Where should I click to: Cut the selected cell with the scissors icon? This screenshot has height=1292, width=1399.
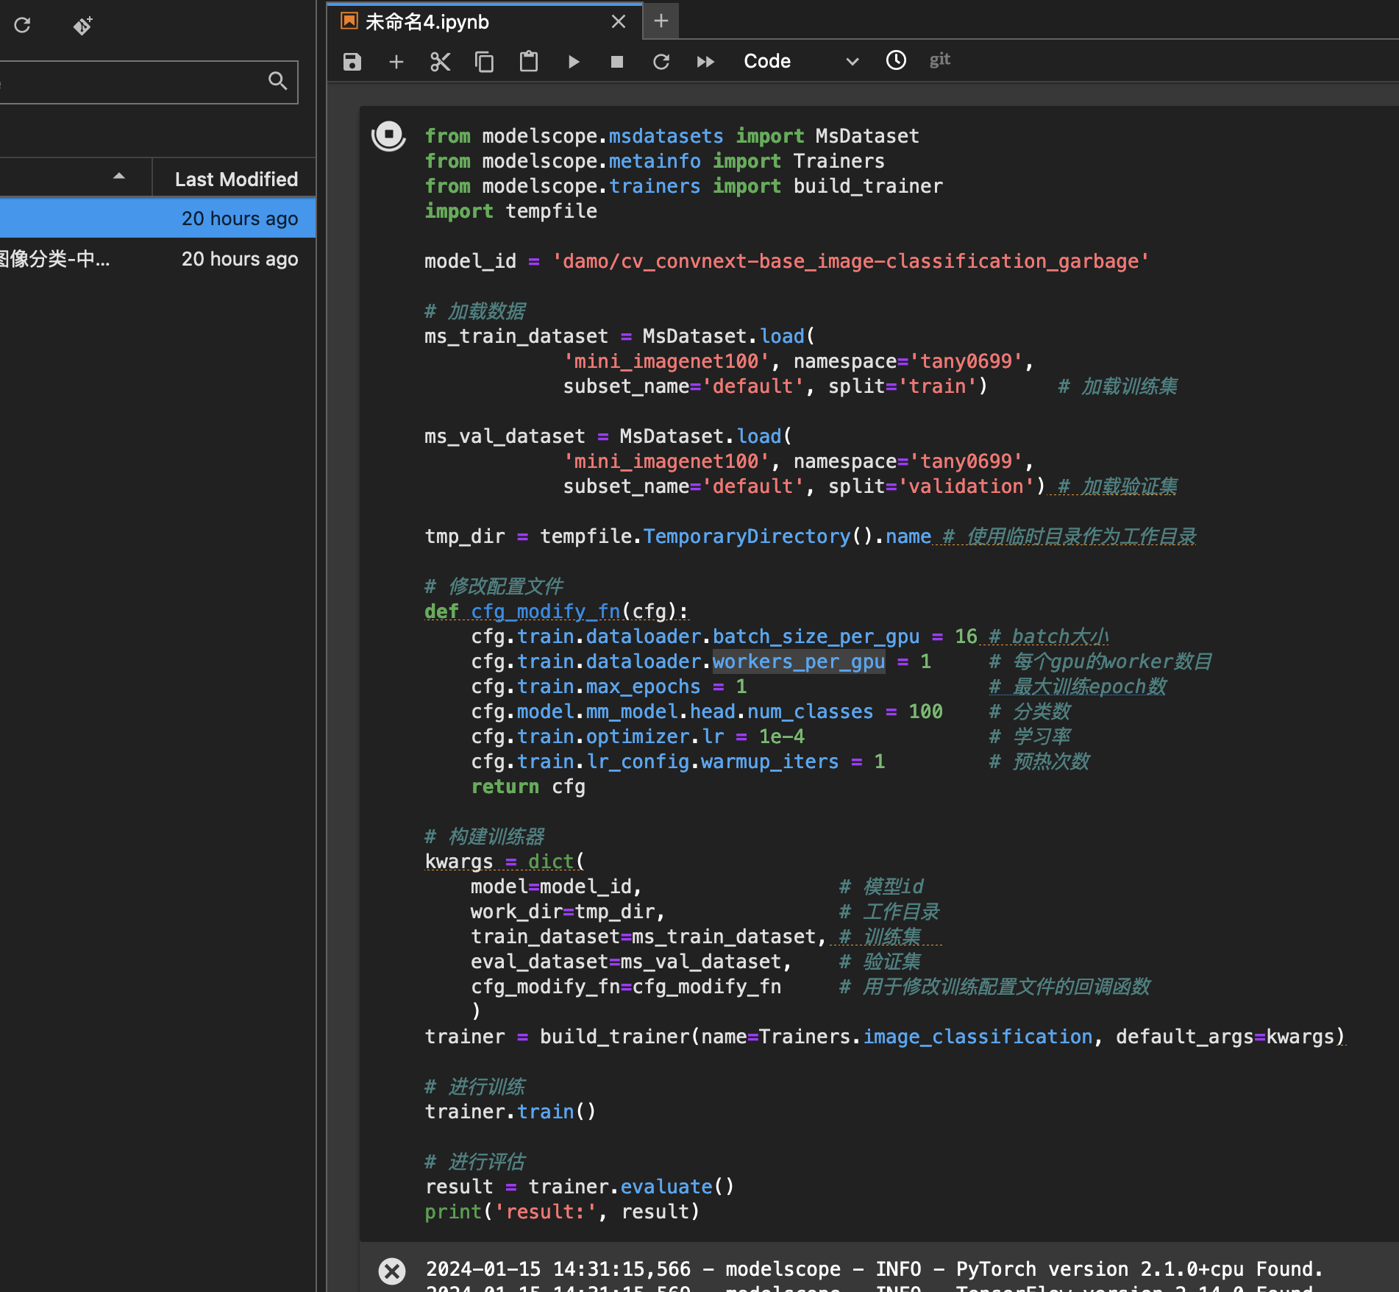coord(441,62)
